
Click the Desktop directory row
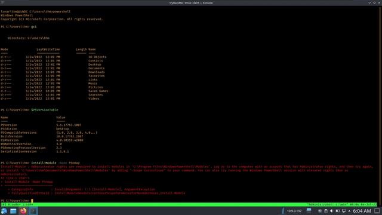51,64
